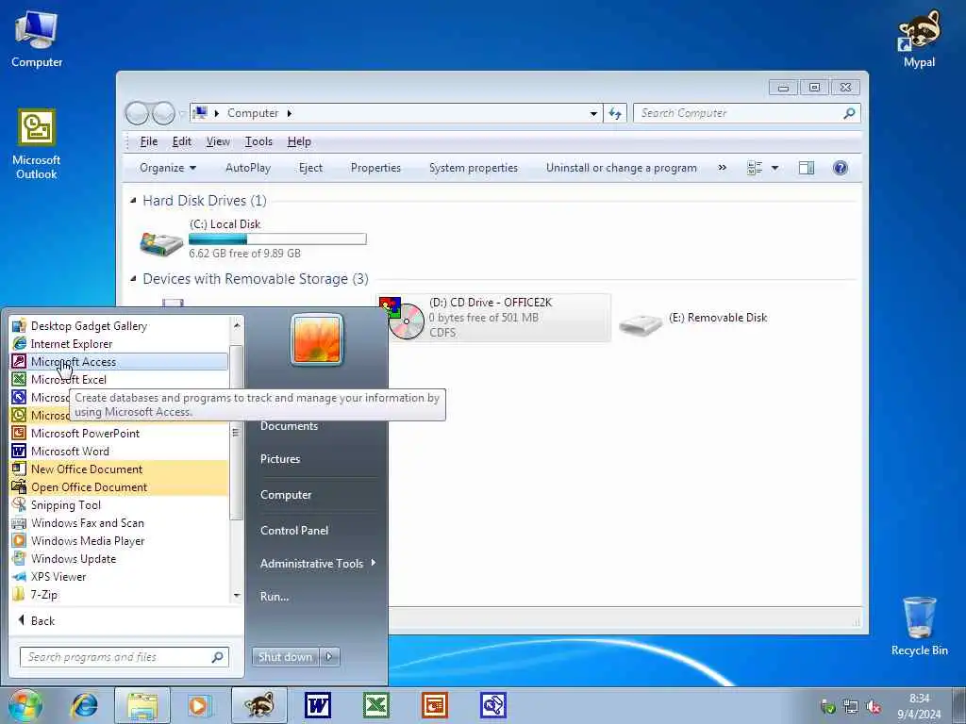Image resolution: width=966 pixels, height=724 pixels.
Task: Start Microsoft Word from the programs list
Action: coord(119,451)
